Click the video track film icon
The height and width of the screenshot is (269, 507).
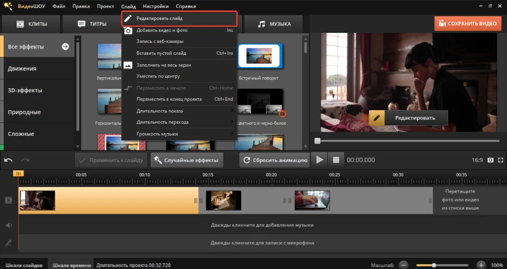(x=9, y=200)
